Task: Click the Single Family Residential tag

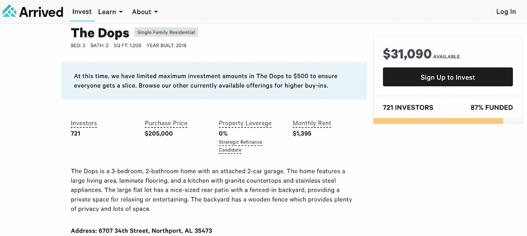Action: click(x=166, y=32)
